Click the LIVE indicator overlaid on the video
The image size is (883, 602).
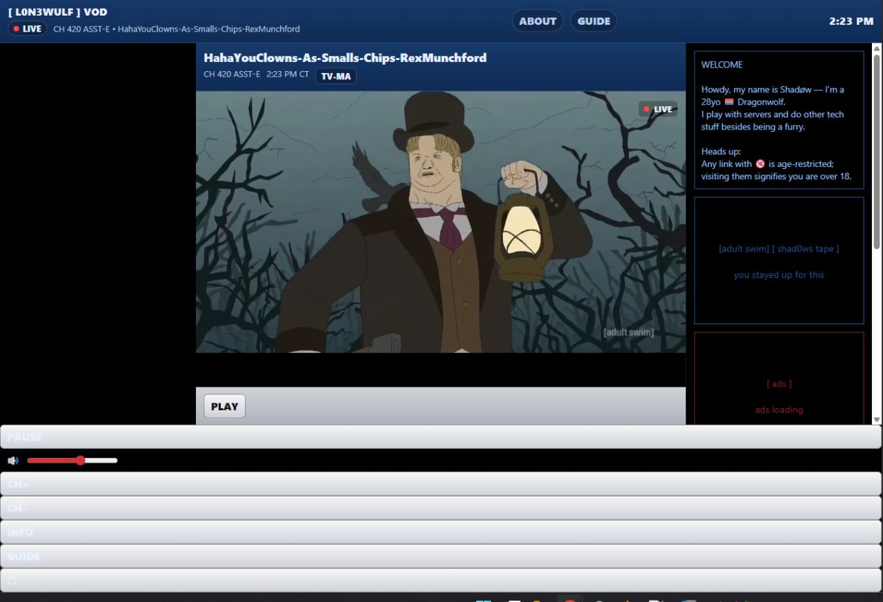657,109
